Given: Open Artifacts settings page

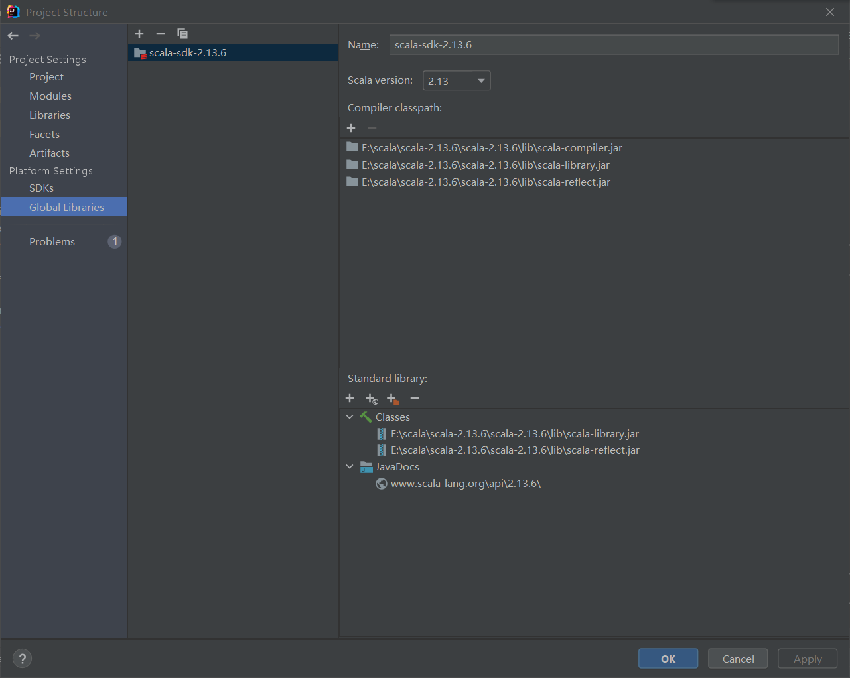Looking at the screenshot, I should (x=49, y=153).
